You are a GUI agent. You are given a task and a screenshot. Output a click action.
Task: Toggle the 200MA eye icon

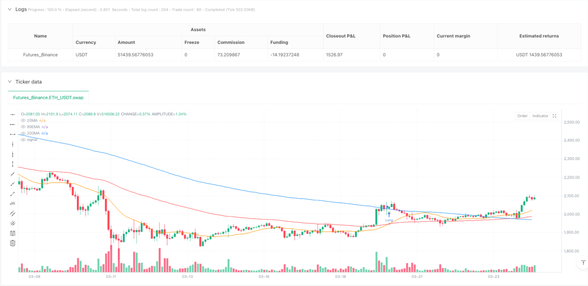(x=23, y=133)
